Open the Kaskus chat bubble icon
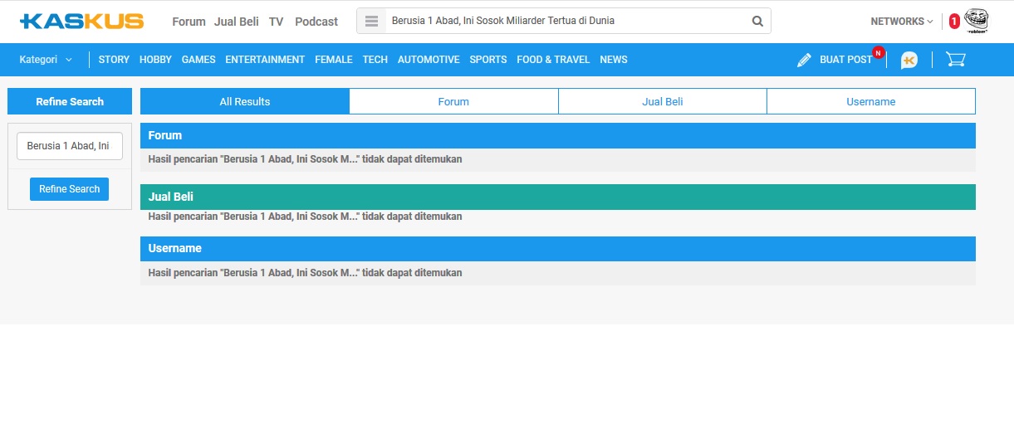This screenshot has width=1014, height=448. (909, 60)
